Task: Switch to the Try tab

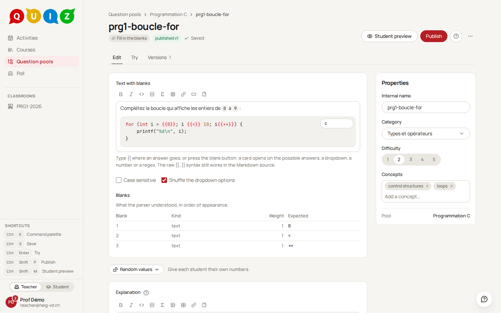Action: [135, 57]
